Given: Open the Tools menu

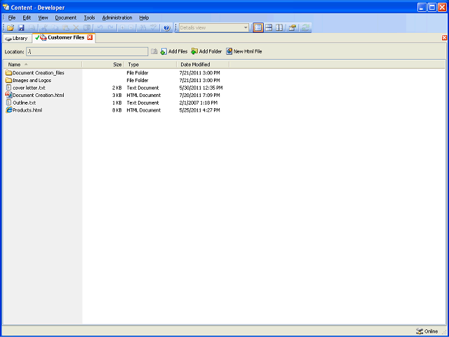Looking at the screenshot, I should coord(89,18).
